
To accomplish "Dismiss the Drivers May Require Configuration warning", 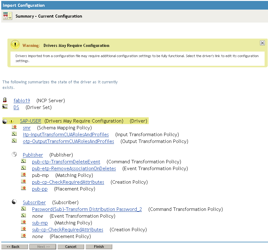I will tap(262, 43).
